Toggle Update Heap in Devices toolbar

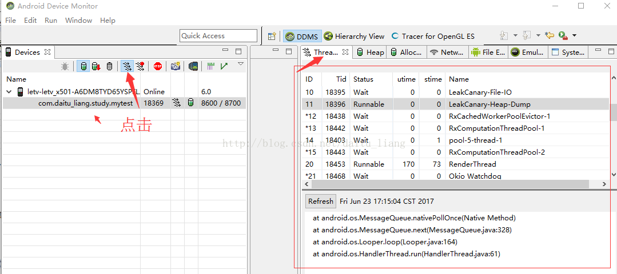coord(83,66)
